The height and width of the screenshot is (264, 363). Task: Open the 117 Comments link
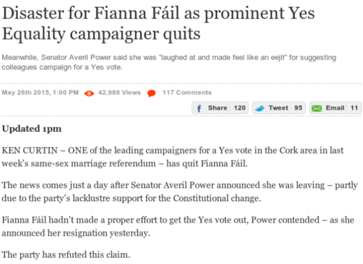(187, 92)
